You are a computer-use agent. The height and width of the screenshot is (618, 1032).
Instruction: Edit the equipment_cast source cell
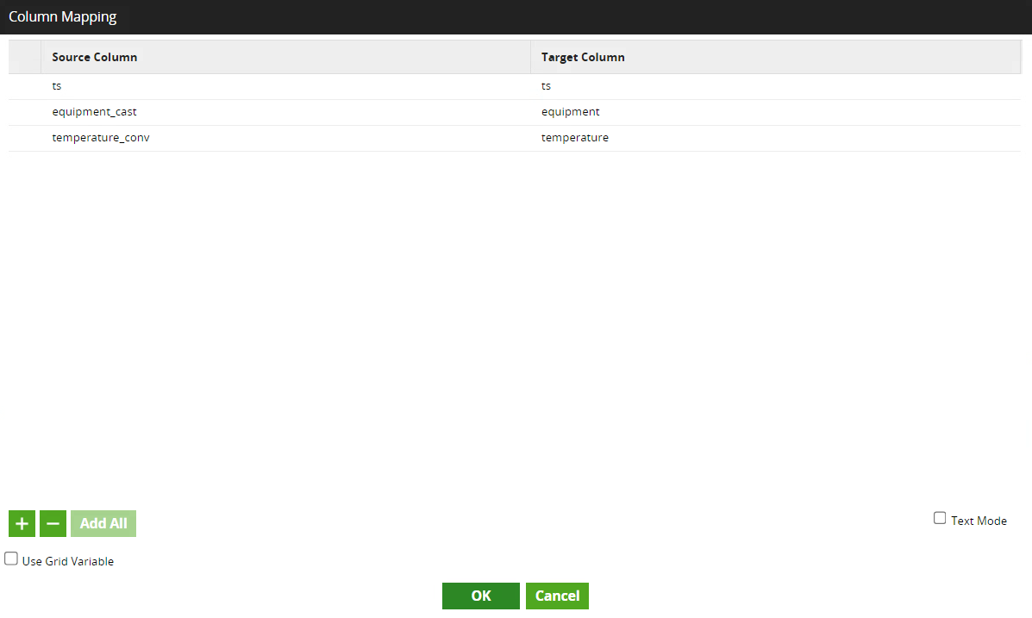tap(285, 112)
